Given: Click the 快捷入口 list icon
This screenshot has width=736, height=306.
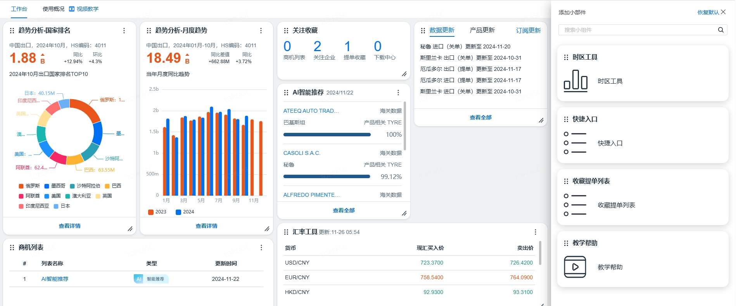Looking at the screenshot, I should tap(575, 143).
